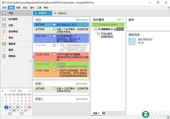
Task: Go to previous month in mini calendar
Action: coord(3,91)
